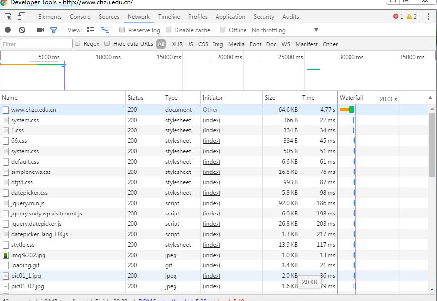Stop recording the network log
Image resolution: width=437 pixels, height=301 pixels.
8,30
